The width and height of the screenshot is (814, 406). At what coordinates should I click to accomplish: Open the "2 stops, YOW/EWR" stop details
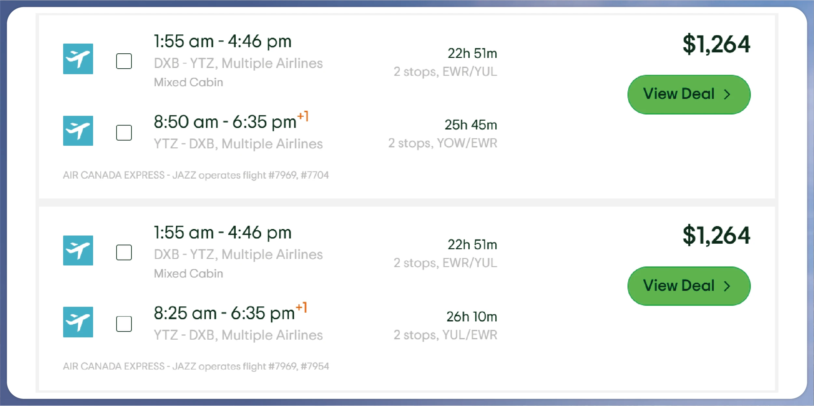tap(443, 143)
